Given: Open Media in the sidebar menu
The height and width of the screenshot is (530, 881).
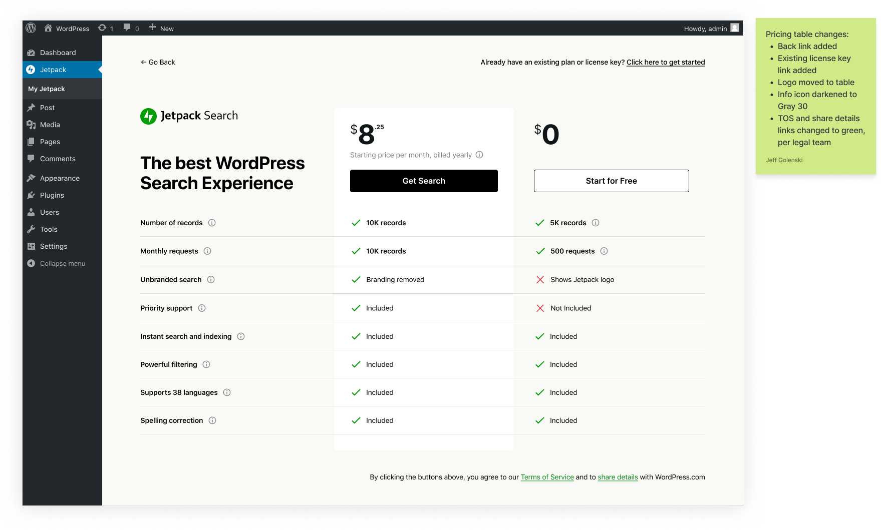Looking at the screenshot, I should (62, 125).
